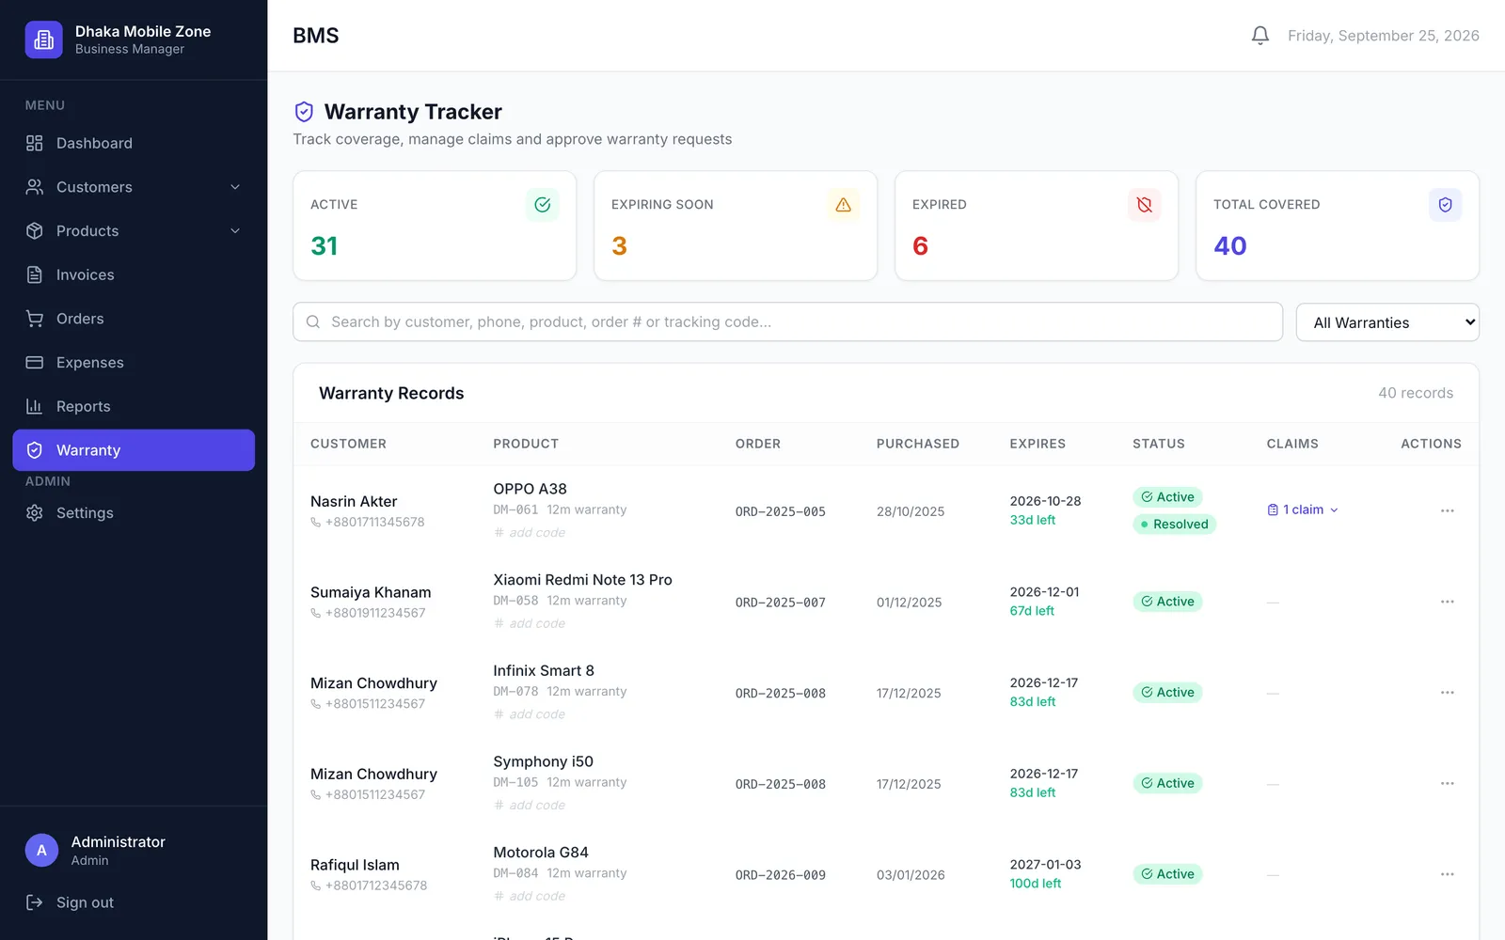Viewport: 1505px width, 940px height.
Task: Click the Expiring Soon count 3
Action: [x=619, y=246]
